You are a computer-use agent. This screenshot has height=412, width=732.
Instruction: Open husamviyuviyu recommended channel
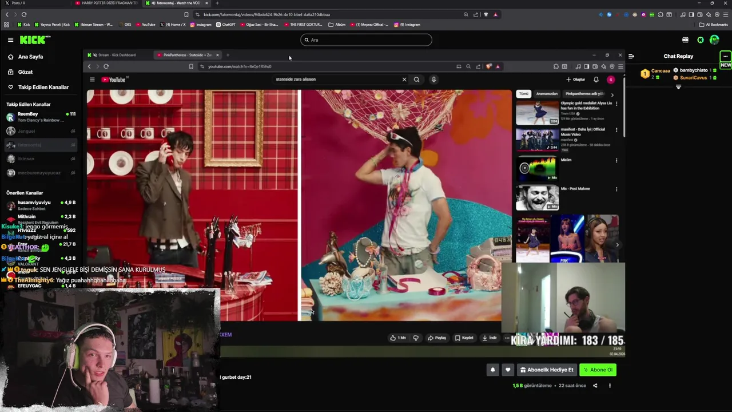[x=40, y=205]
